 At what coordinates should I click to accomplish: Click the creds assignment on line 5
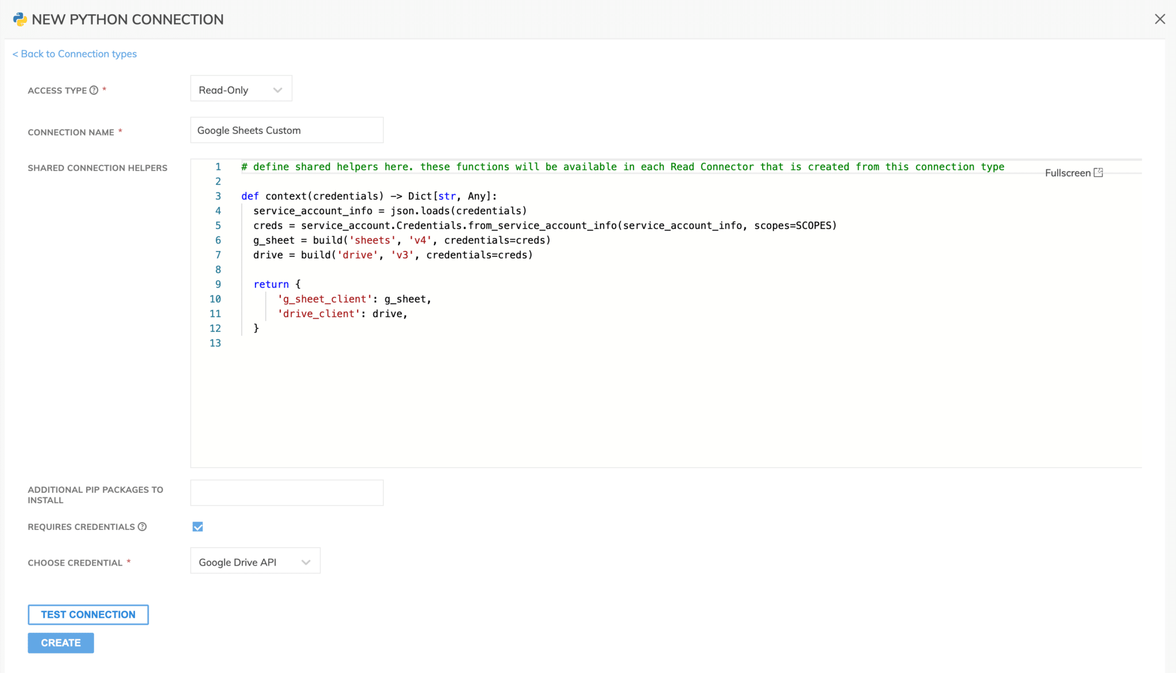(x=545, y=225)
